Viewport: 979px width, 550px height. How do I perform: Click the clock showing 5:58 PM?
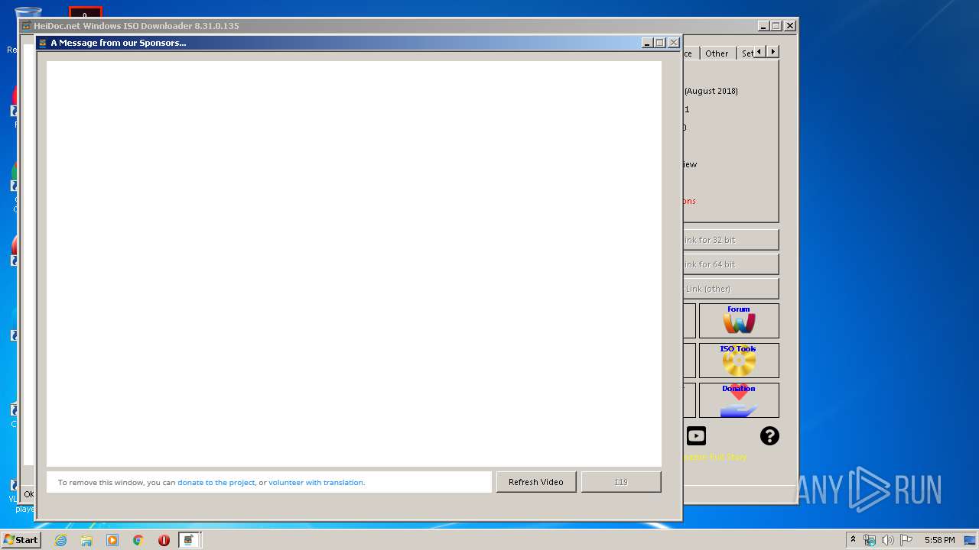939,540
